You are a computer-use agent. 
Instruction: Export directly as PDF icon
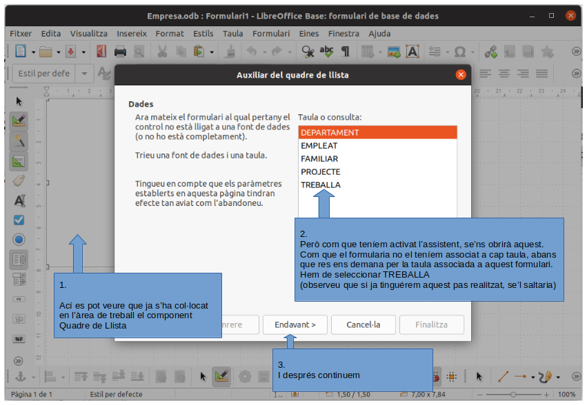(x=101, y=52)
